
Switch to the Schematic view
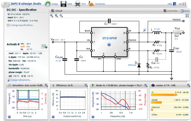(x=170, y=11)
